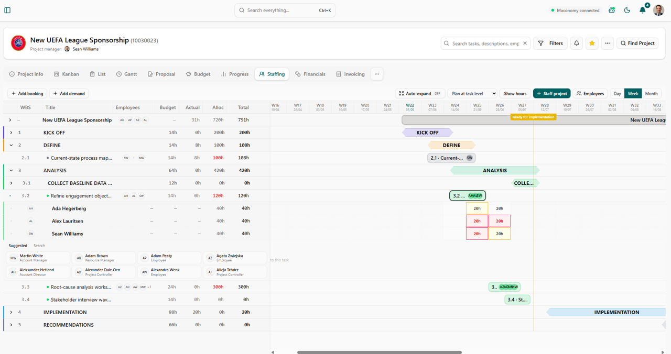Viewport: 671px width, 354px height.
Task: Open Plan at task level dropdown
Action: tap(472, 94)
